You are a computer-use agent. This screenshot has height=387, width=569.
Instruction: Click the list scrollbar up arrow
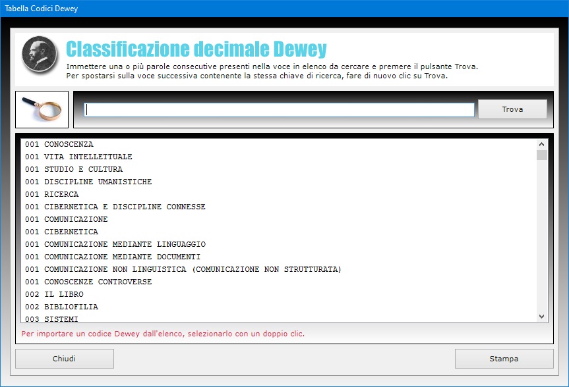(x=542, y=144)
